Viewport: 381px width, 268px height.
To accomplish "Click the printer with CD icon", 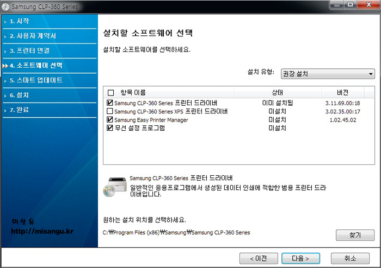I will (115, 187).
